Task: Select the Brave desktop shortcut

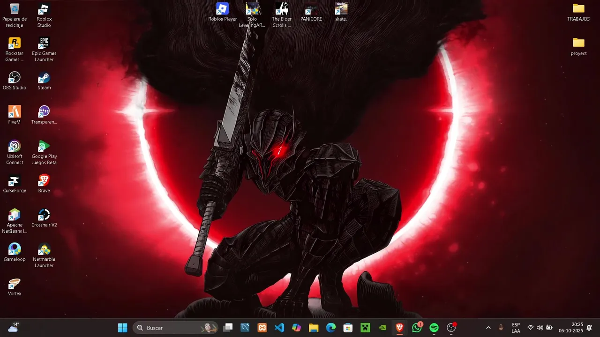Action: point(44,183)
